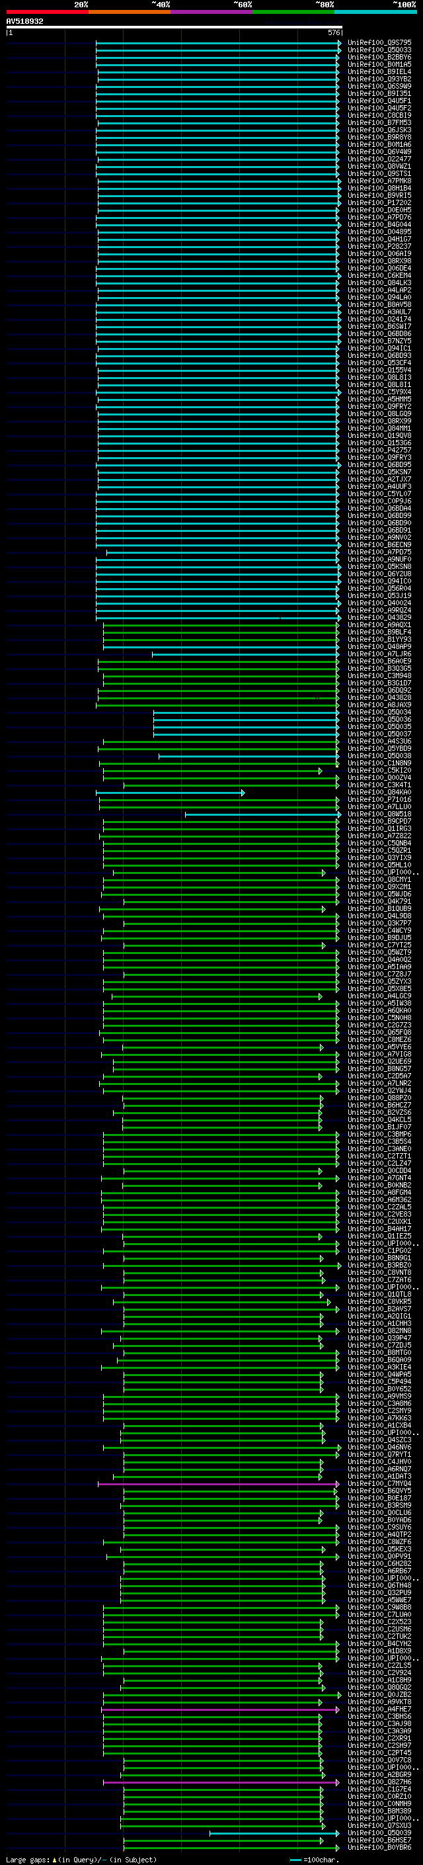Select UniRef100_Q8W518 label
Image resolution: width=423 pixels, height=1865 pixels.
coord(379,814)
